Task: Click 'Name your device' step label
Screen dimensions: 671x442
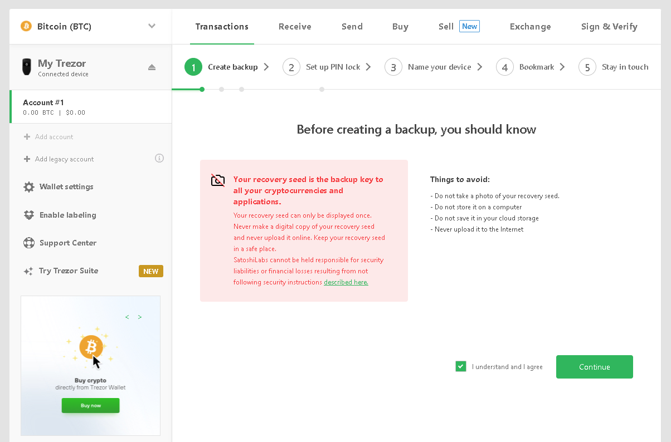Action: [x=440, y=67]
